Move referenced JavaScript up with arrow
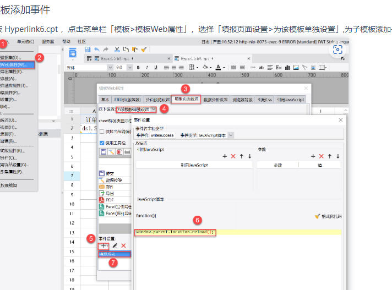This screenshot has width=392, height=290. (x=242, y=156)
